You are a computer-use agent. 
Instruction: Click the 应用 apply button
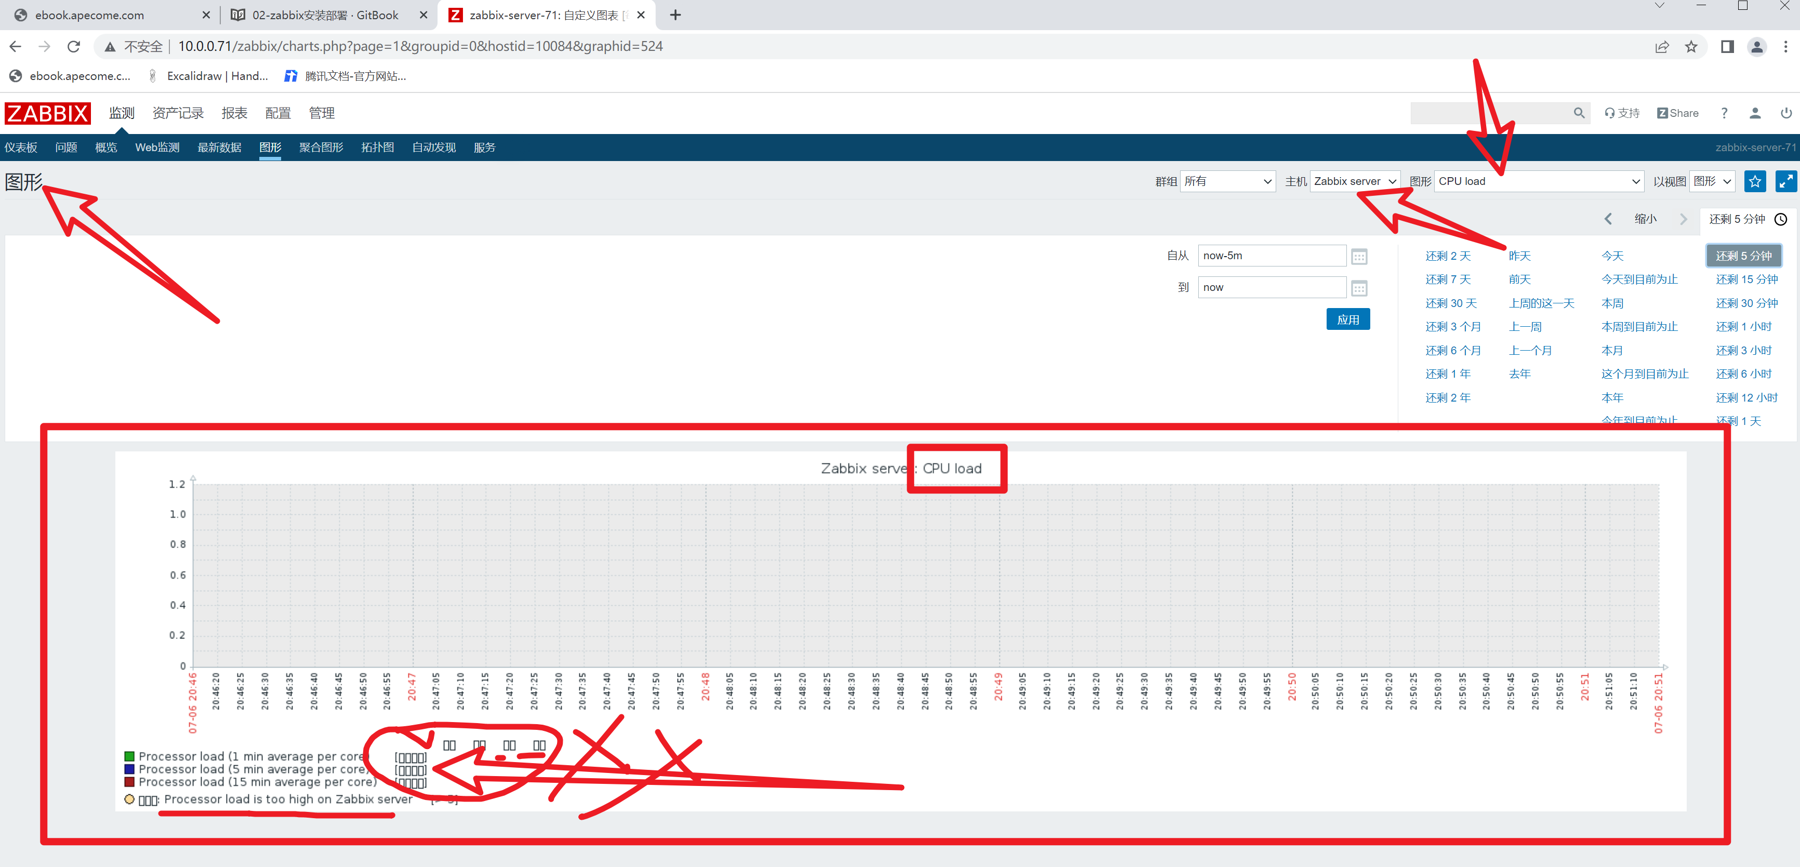point(1348,319)
